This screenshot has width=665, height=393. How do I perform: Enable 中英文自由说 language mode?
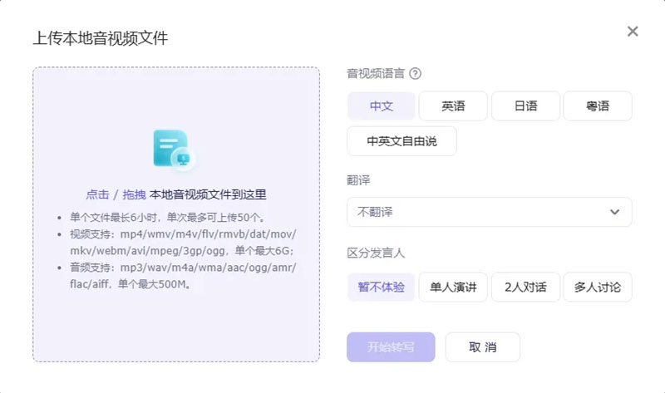[x=401, y=141]
